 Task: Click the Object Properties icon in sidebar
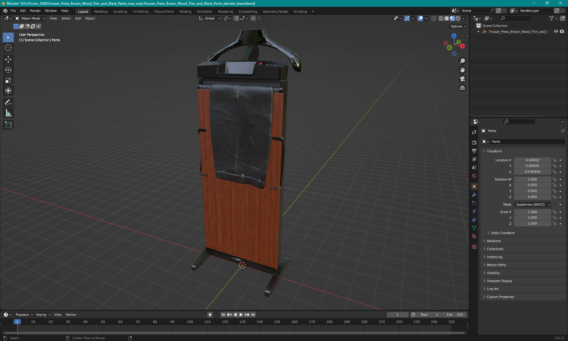[x=474, y=186]
